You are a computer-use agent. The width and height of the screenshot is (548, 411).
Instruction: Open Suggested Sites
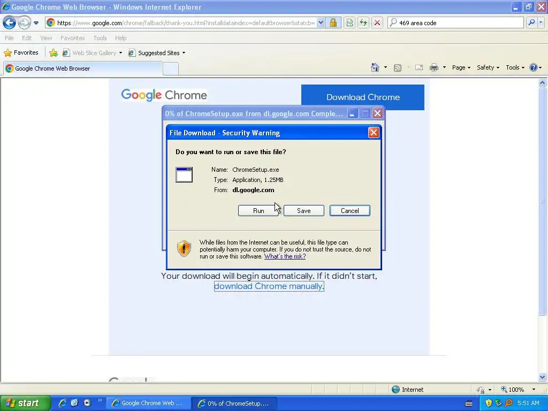tap(157, 53)
